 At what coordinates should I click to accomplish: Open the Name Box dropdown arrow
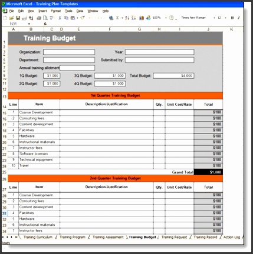29,24
